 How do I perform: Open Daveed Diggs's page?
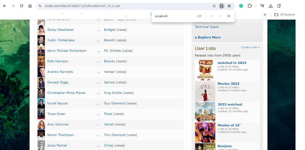pos(58,82)
